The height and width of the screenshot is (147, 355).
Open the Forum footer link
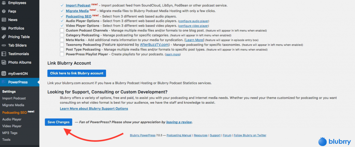(227, 135)
